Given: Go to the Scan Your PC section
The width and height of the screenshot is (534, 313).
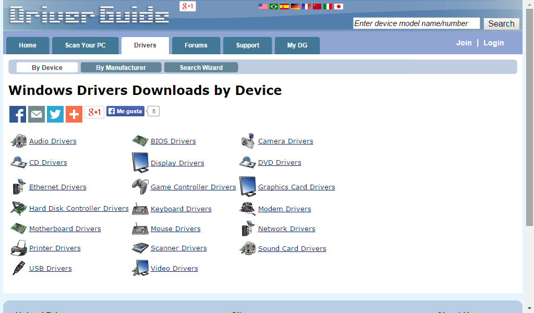Looking at the screenshot, I should tap(85, 45).
